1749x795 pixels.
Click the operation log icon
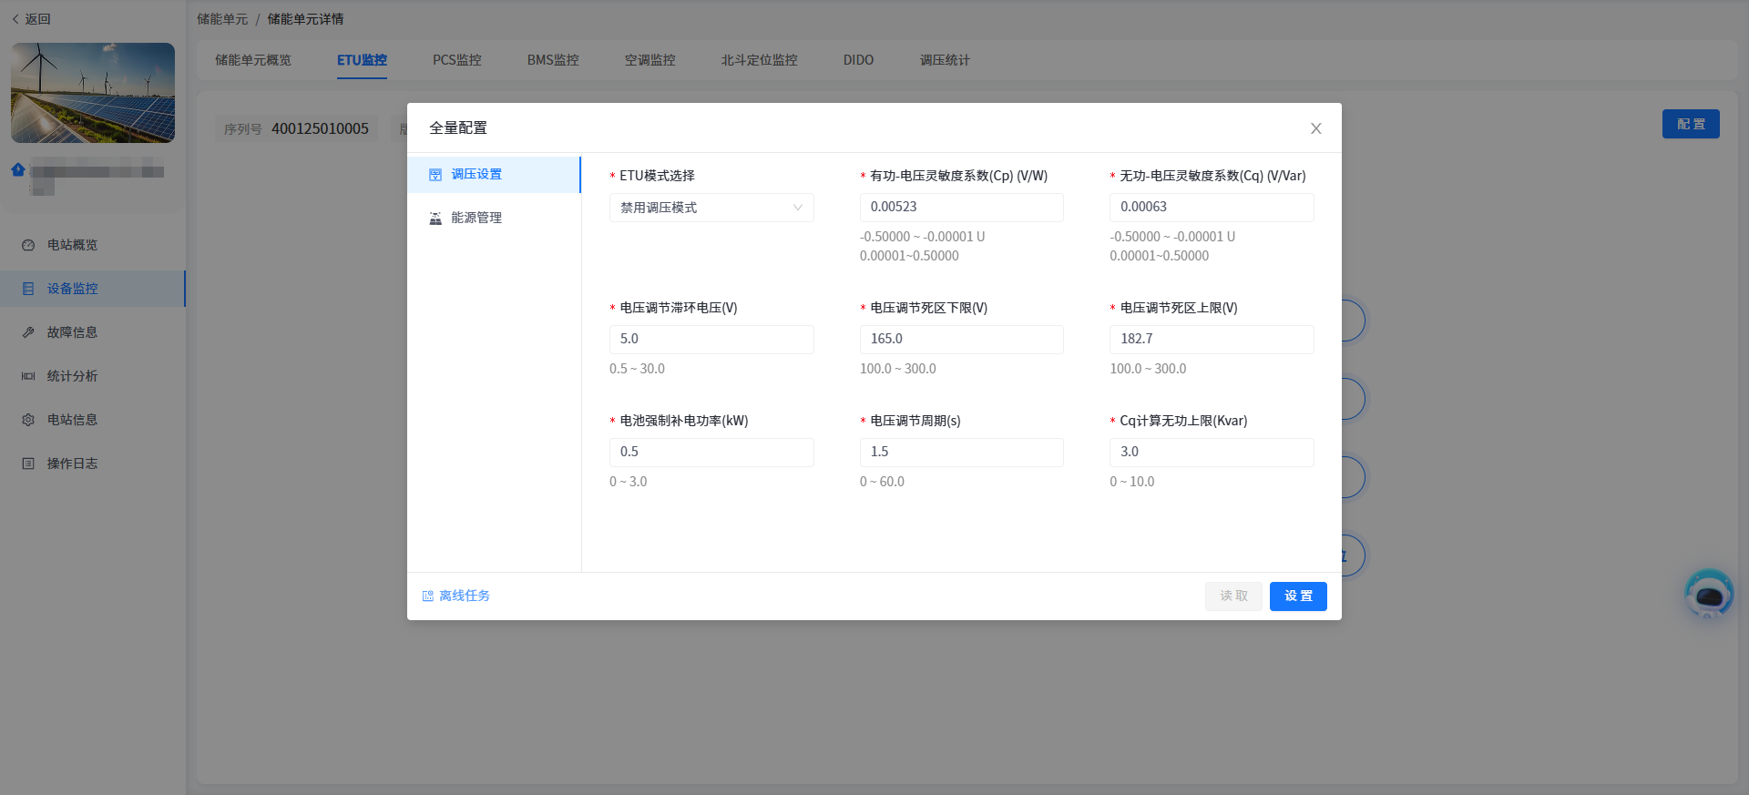(x=28, y=464)
